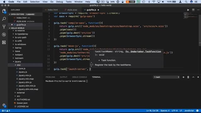The width and height of the screenshot is (201, 113).
Task: Change JavaScript language mode
Action: click(189, 111)
